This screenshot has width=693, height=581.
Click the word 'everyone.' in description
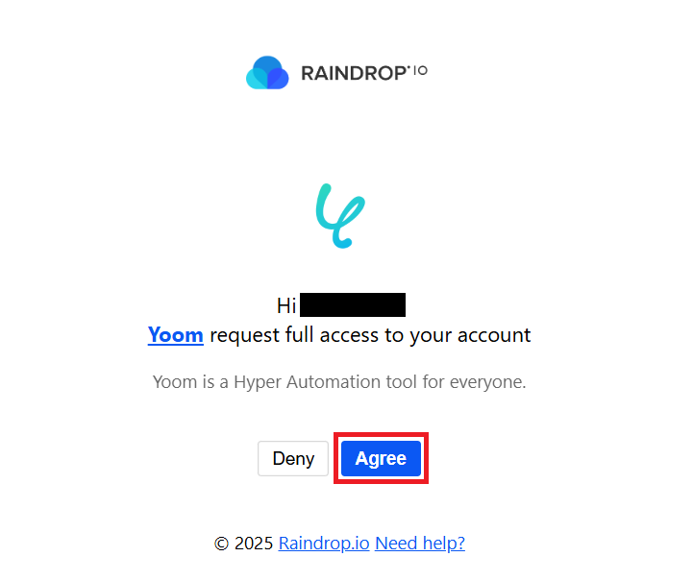pos(488,382)
